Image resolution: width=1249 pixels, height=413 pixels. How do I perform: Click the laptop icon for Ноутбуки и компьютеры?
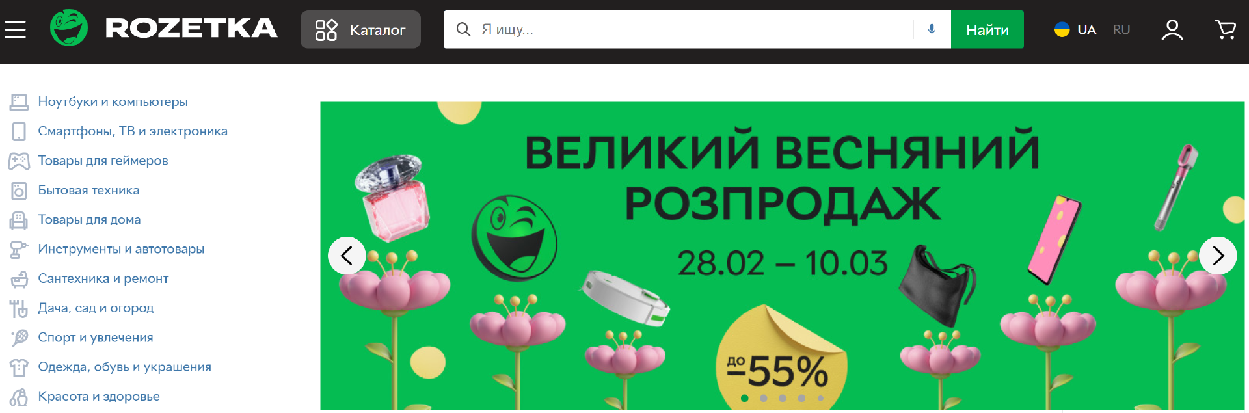pos(19,101)
